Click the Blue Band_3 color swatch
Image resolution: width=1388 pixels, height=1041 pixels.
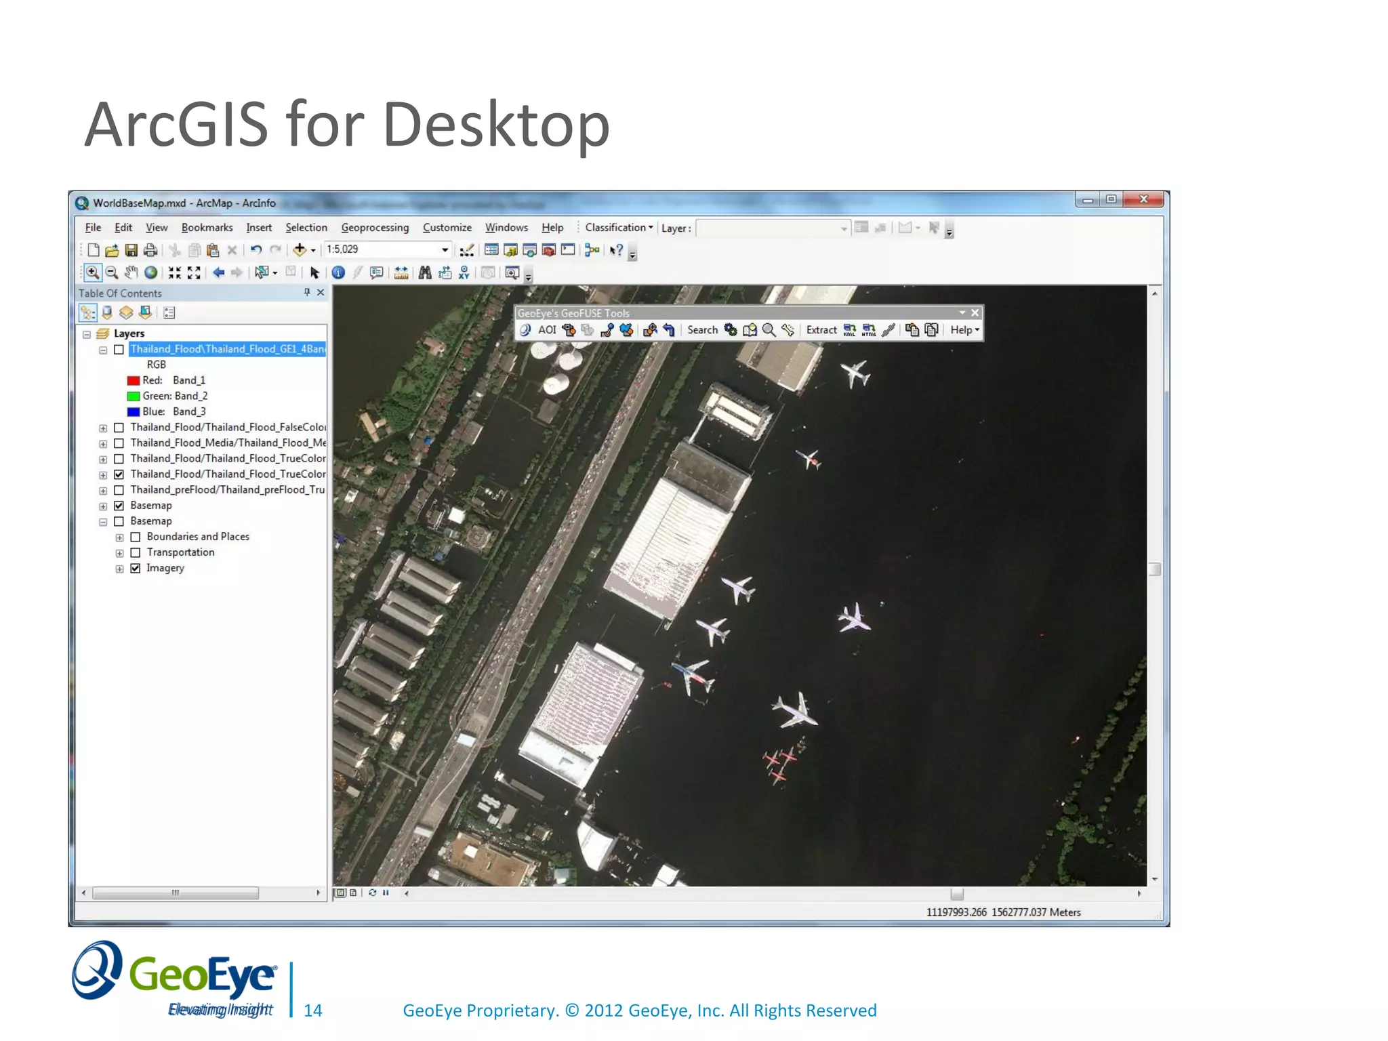pos(134,412)
